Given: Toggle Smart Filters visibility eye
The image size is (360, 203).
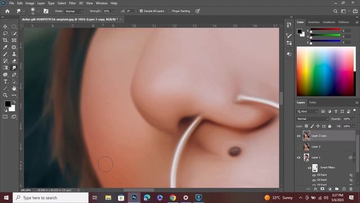Looking at the screenshot, I should [309, 167].
